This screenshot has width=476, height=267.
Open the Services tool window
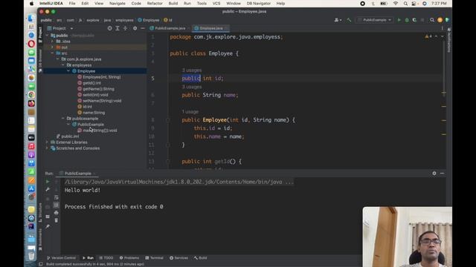178,258
